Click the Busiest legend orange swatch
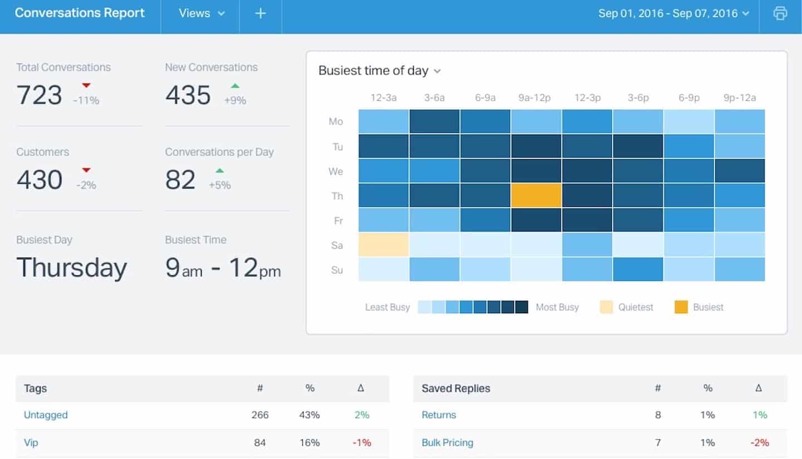The width and height of the screenshot is (802, 459). click(x=681, y=307)
